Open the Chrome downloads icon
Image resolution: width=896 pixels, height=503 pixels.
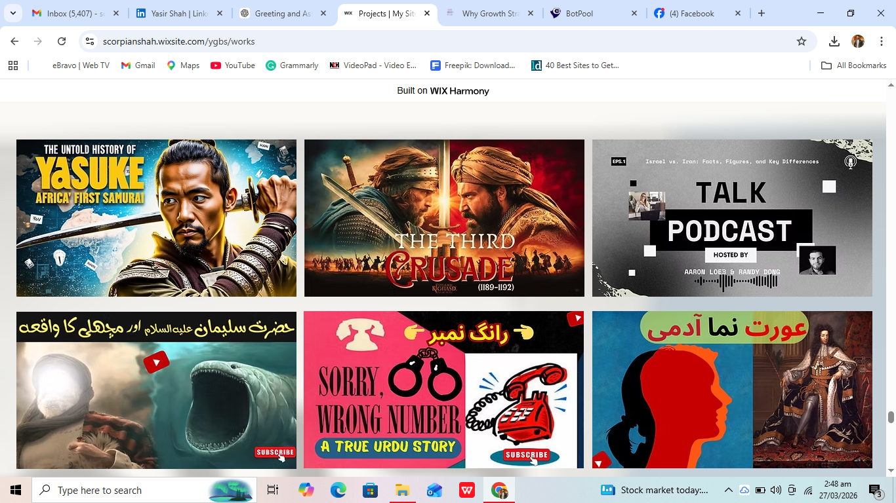(x=834, y=41)
